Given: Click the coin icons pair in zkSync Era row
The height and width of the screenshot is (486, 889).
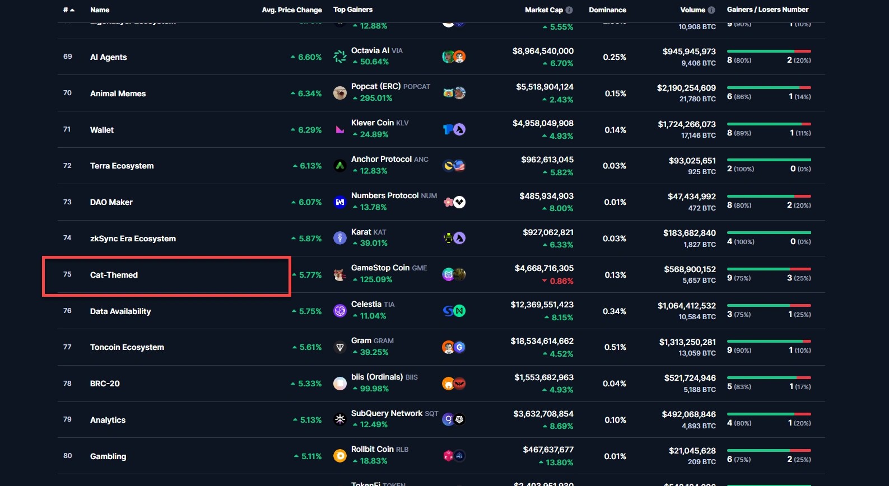Looking at the screenshot, I should point(454,238).
